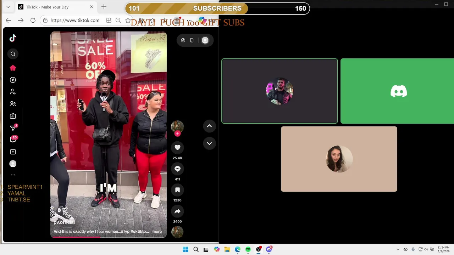Share the video via arrow button
The height and width of the screenshot is (255, 454).
coord(177,211)
